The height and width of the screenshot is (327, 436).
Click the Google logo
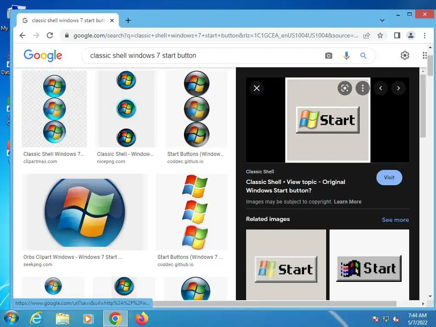tap(43, 56)
